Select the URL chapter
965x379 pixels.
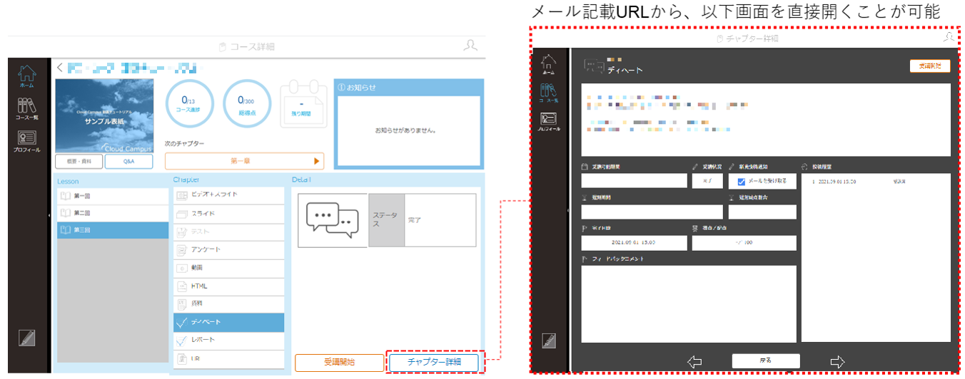point(228,358)
